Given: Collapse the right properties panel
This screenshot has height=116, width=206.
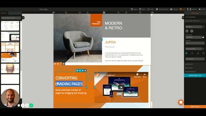Looking at the screenshot, I should click(183, 18).
